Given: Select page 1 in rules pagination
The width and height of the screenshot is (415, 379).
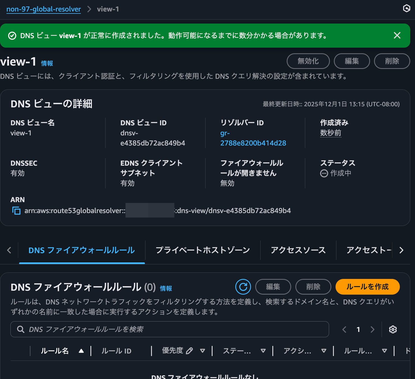Looking at the screenshot, I should click(358, 329).
